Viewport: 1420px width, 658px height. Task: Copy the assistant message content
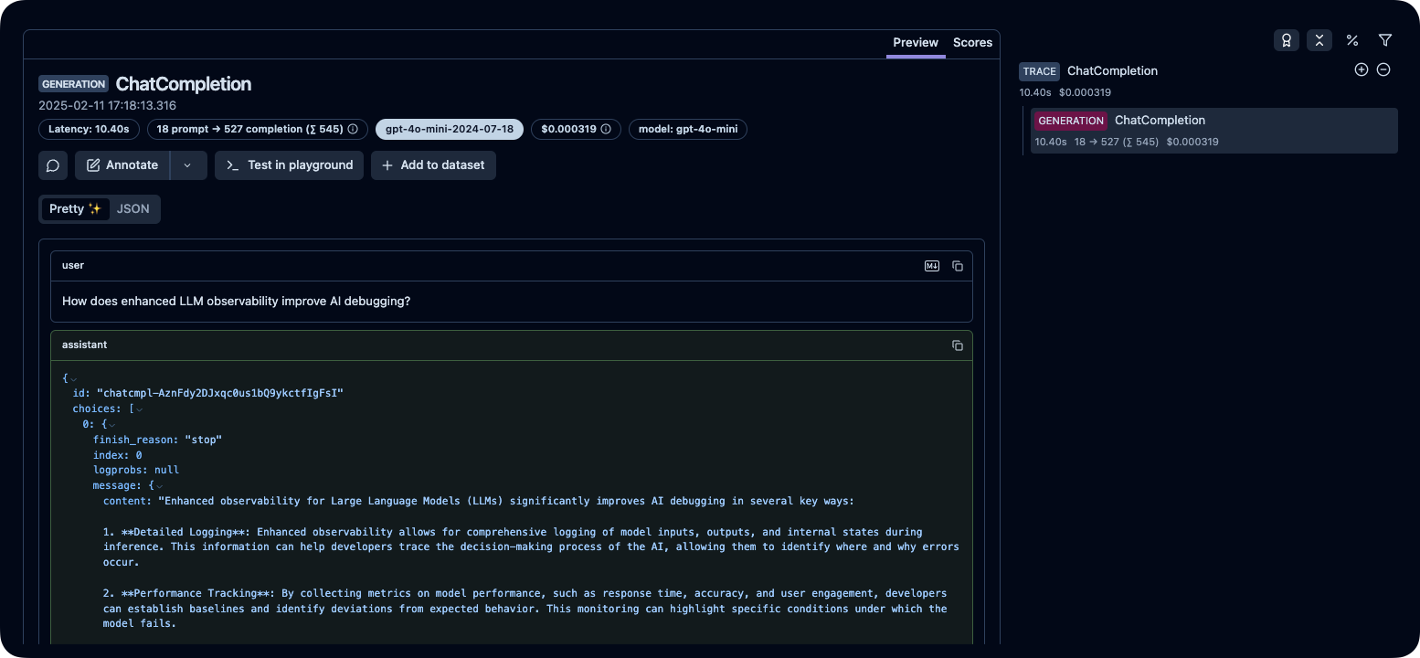[x=958, y=345]
